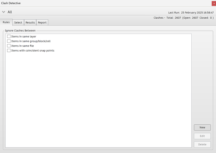Click the Clashes Total 2607 summary
Image resolution: width=216 pixels, height=153 pixels.
pyautogui.click(x=184, y=18)
